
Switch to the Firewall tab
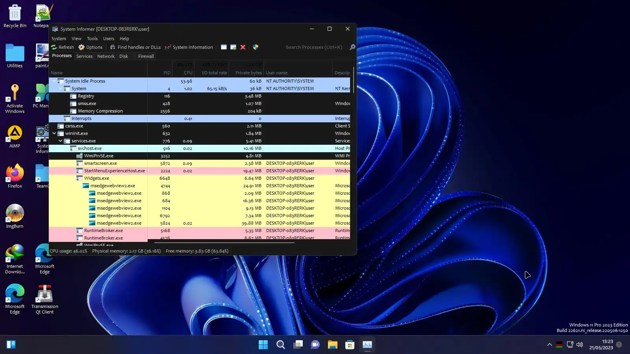[x=146, y=56]
